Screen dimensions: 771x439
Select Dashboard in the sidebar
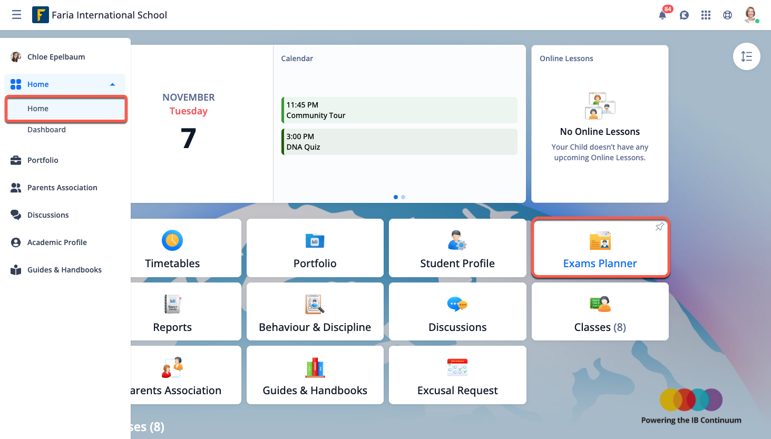[x=46, y=129]
